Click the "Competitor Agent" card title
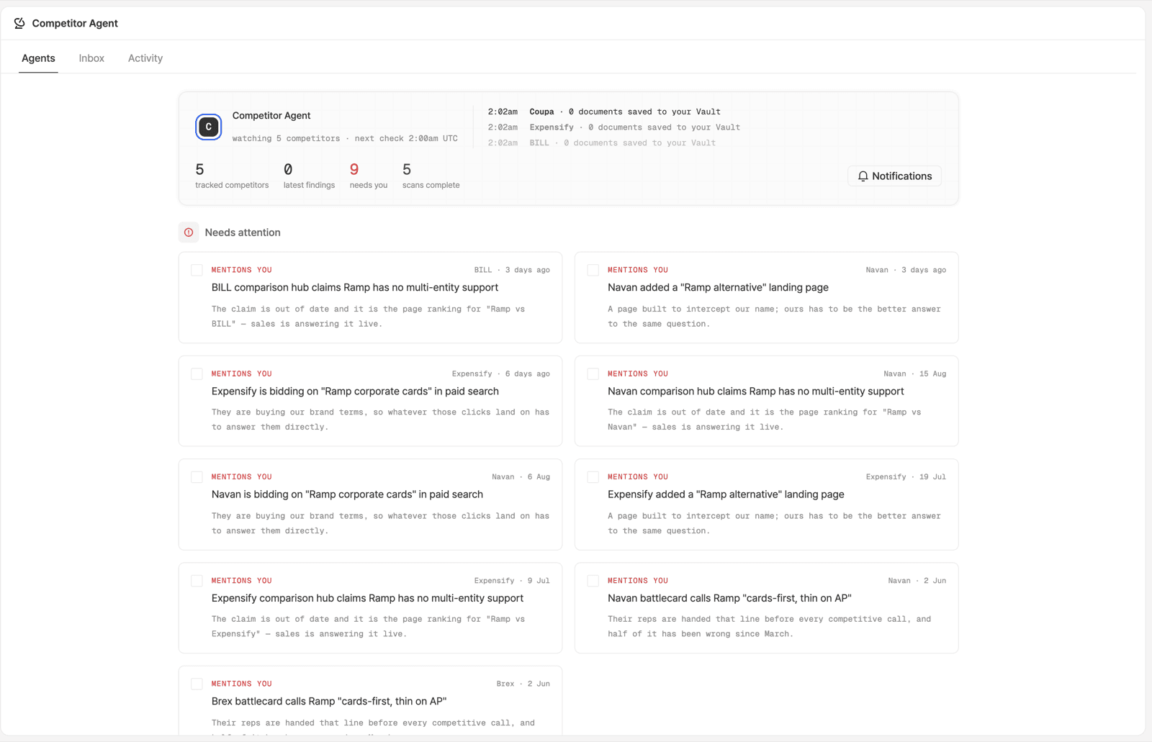Viewport: 1152px width, 742px height. tap(271, 115)
